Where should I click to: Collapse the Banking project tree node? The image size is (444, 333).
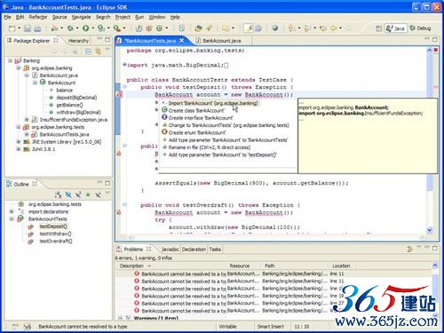(11, 60)
